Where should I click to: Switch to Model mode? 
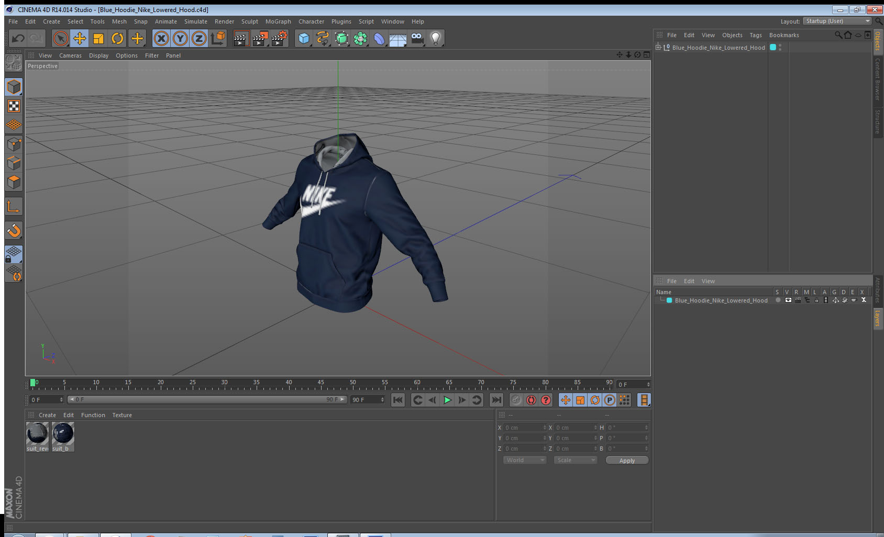(14, 87)
